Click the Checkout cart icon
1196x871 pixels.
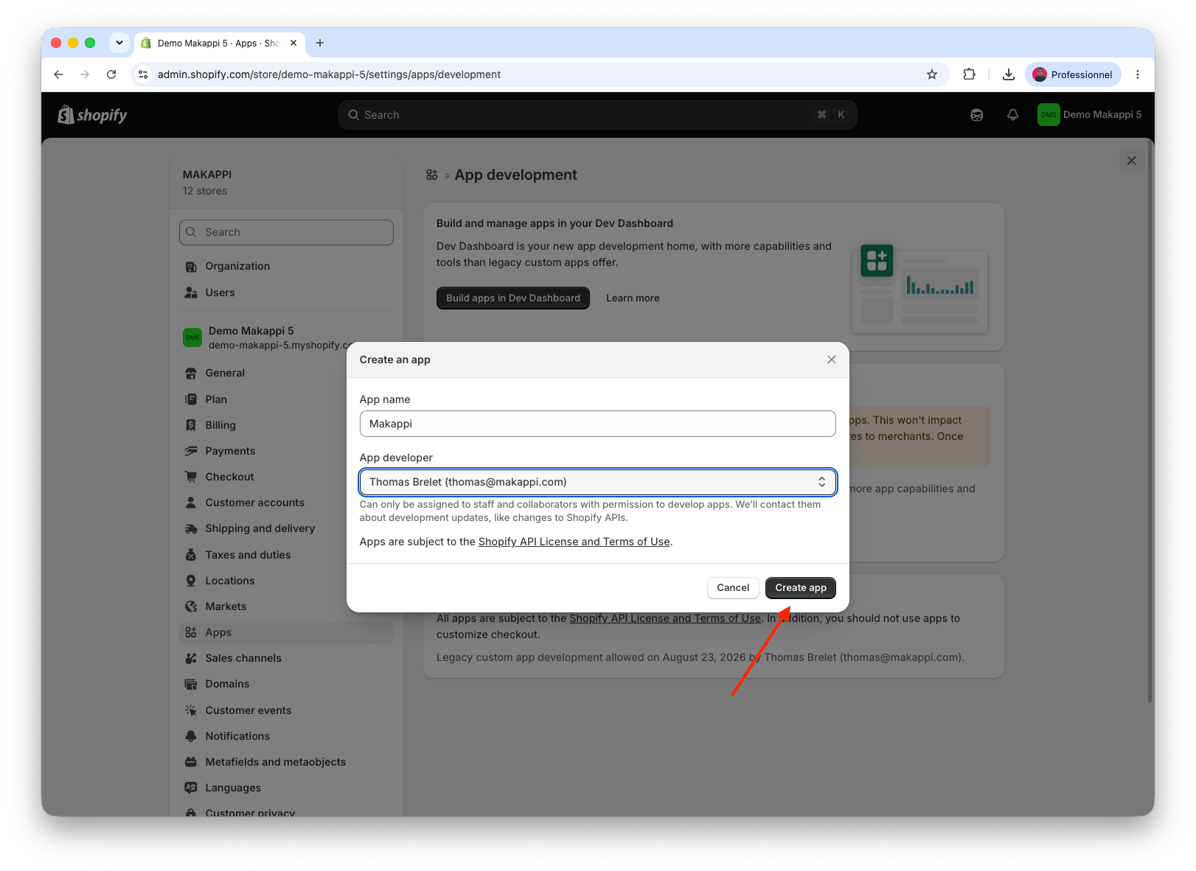[x=191, y=477]
